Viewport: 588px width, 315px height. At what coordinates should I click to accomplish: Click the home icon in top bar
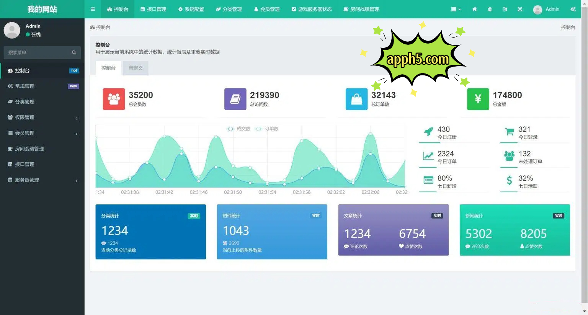(x=474, y=9)
